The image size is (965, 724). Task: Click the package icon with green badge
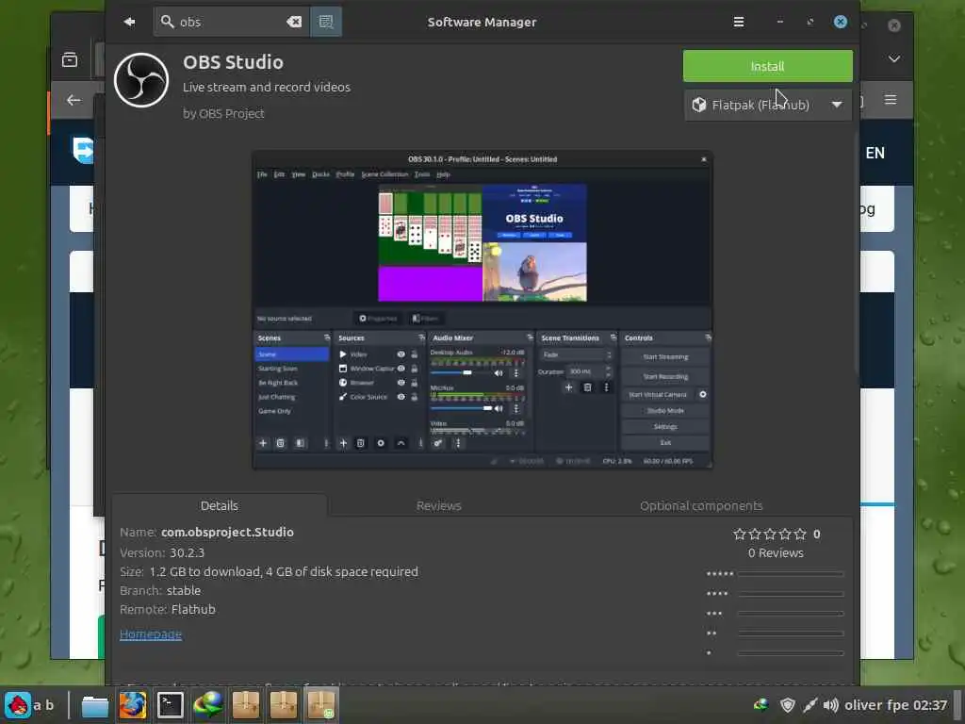320,705
